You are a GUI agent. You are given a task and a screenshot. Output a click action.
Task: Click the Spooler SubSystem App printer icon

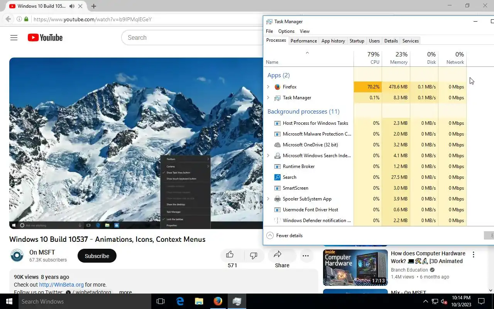point(277,199)
